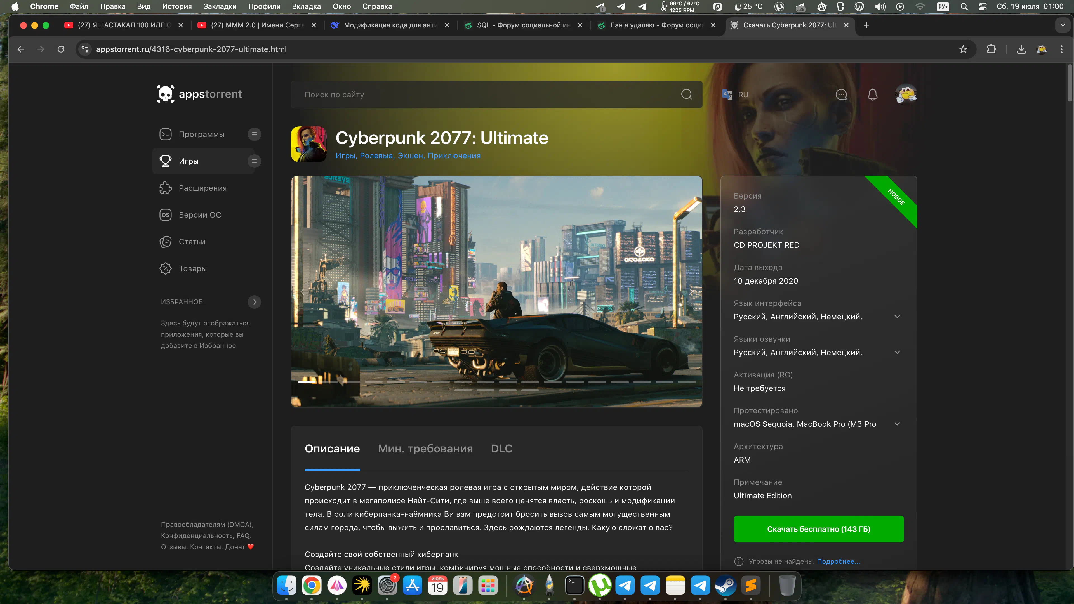This screenshot has width=1074, height=604.
Task: Go back with the browser back arrow
Action: [21, 49]
